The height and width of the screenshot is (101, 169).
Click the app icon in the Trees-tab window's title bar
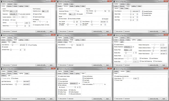tap(2, 35)
